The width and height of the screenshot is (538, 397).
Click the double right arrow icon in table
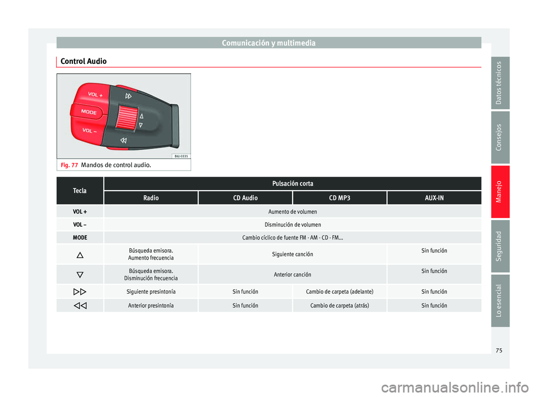pyautogui.click(x=80, y=292)
